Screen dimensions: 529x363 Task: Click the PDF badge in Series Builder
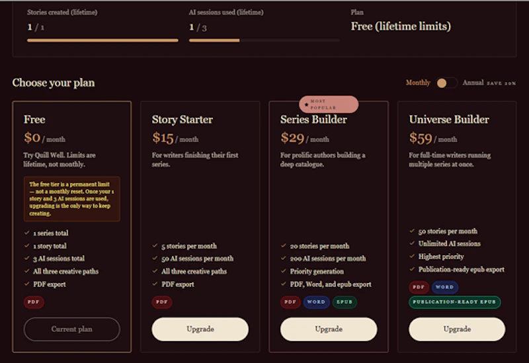(x=290, y=302)
